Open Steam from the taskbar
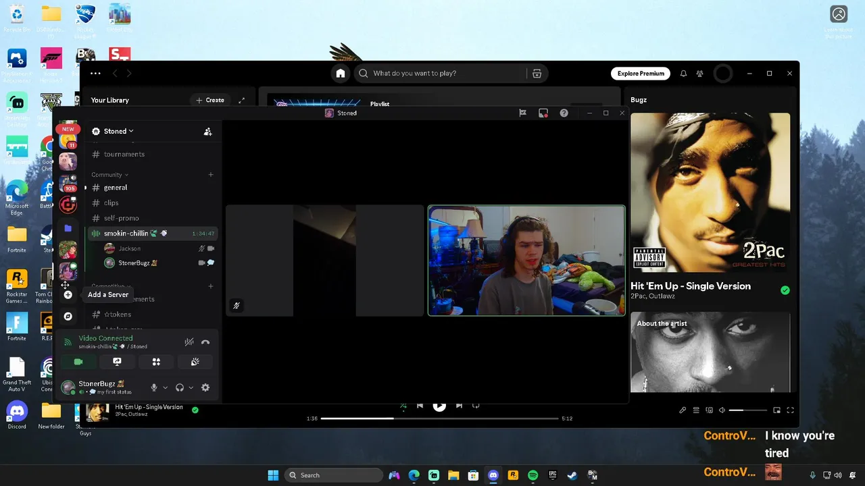 pyautogui.click(x=572, y=475)
